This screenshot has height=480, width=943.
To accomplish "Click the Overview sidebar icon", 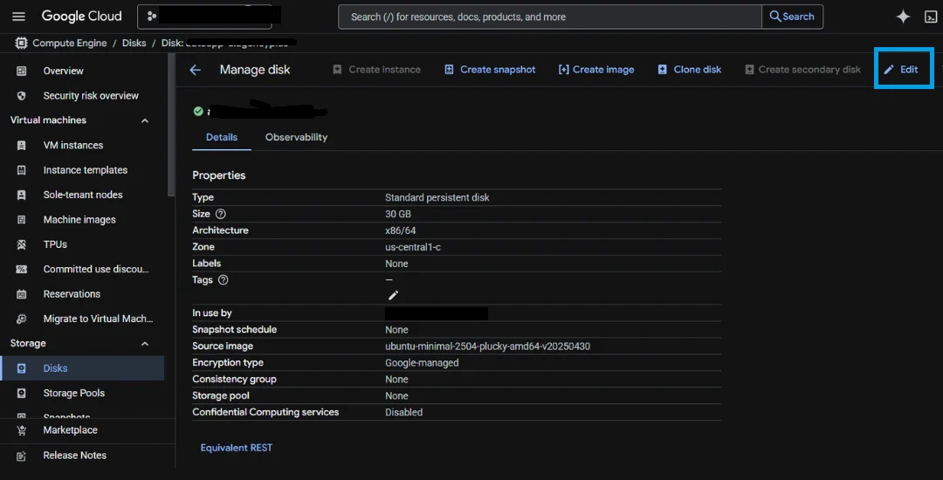I will [x=22, y=71].
